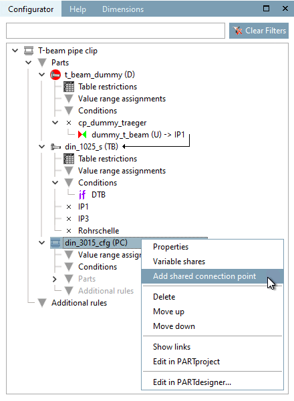Select Variable shares from context menu
Image resolution: width=294 pixels, height=401 pixels.
[x=179, y=262]
